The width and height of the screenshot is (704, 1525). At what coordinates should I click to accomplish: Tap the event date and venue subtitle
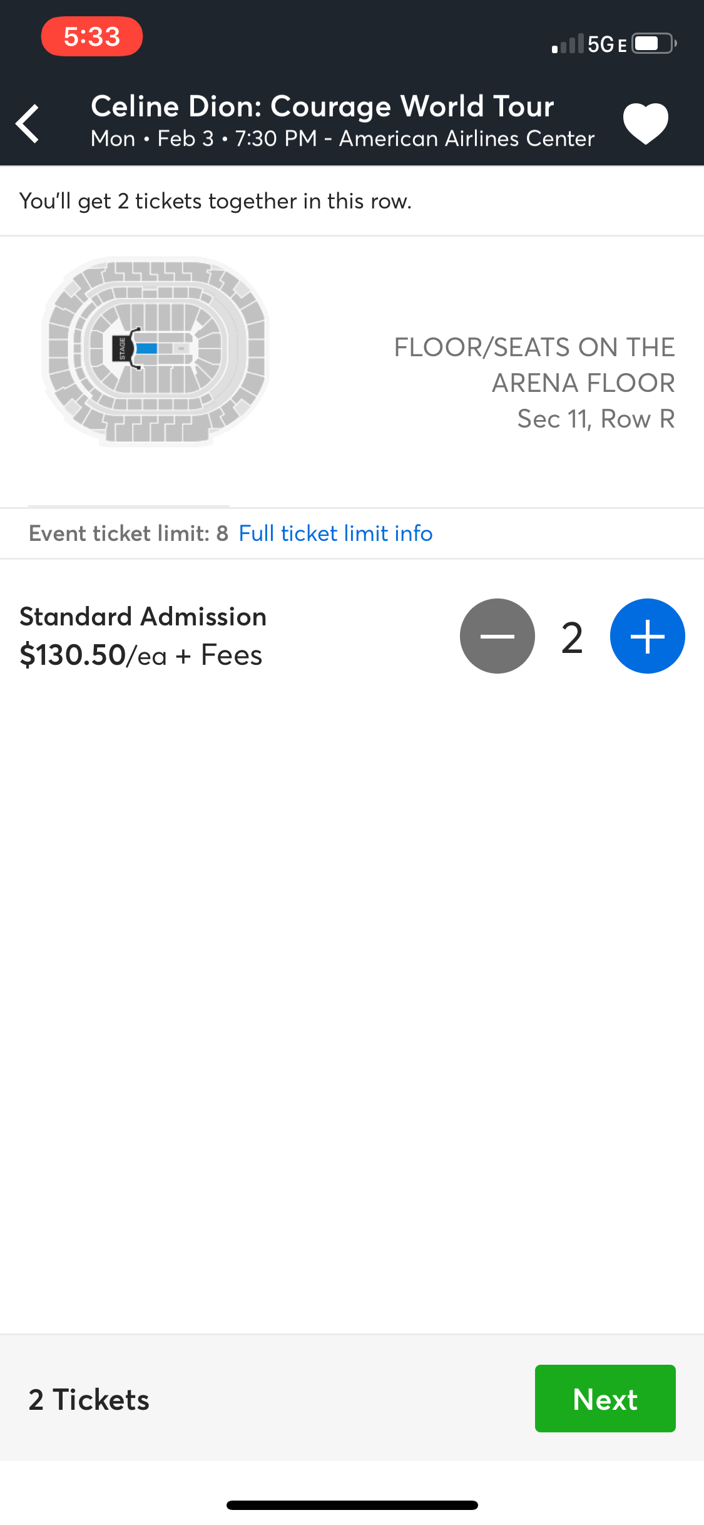(x=342, y=138)
